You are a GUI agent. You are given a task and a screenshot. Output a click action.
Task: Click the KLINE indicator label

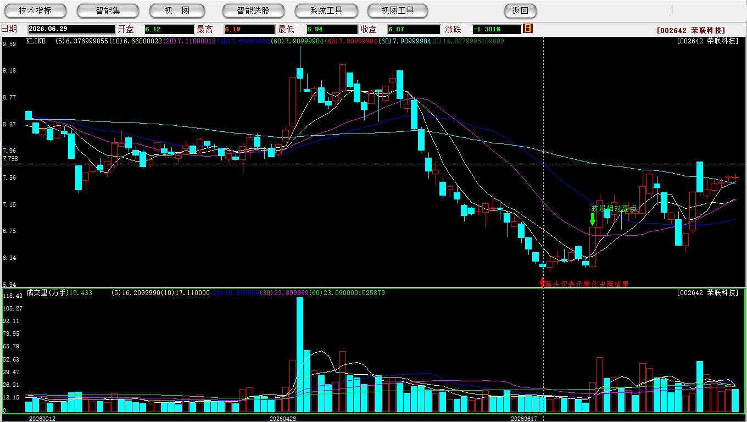[37, 41]
